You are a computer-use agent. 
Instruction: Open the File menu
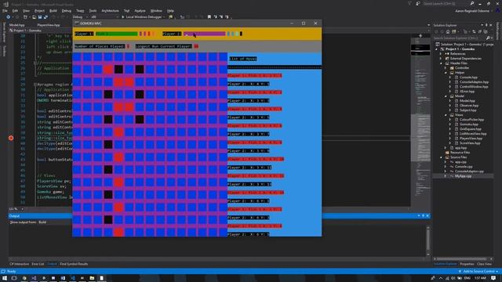pyautogui.click(x=5, y=10)
